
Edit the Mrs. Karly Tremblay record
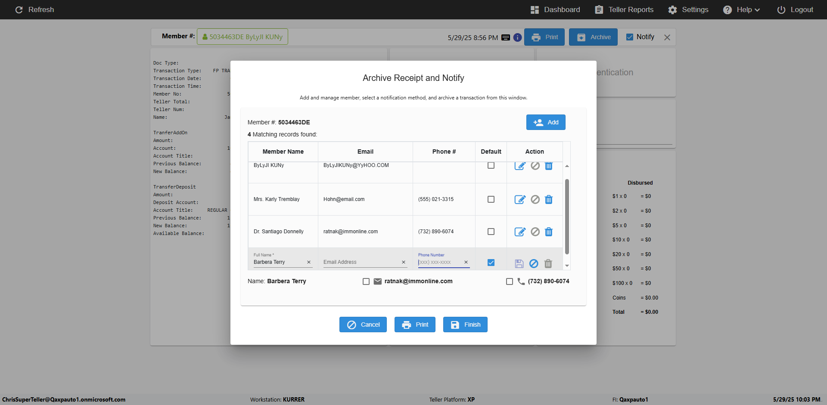pyautogui.click(x=520, y=200)
